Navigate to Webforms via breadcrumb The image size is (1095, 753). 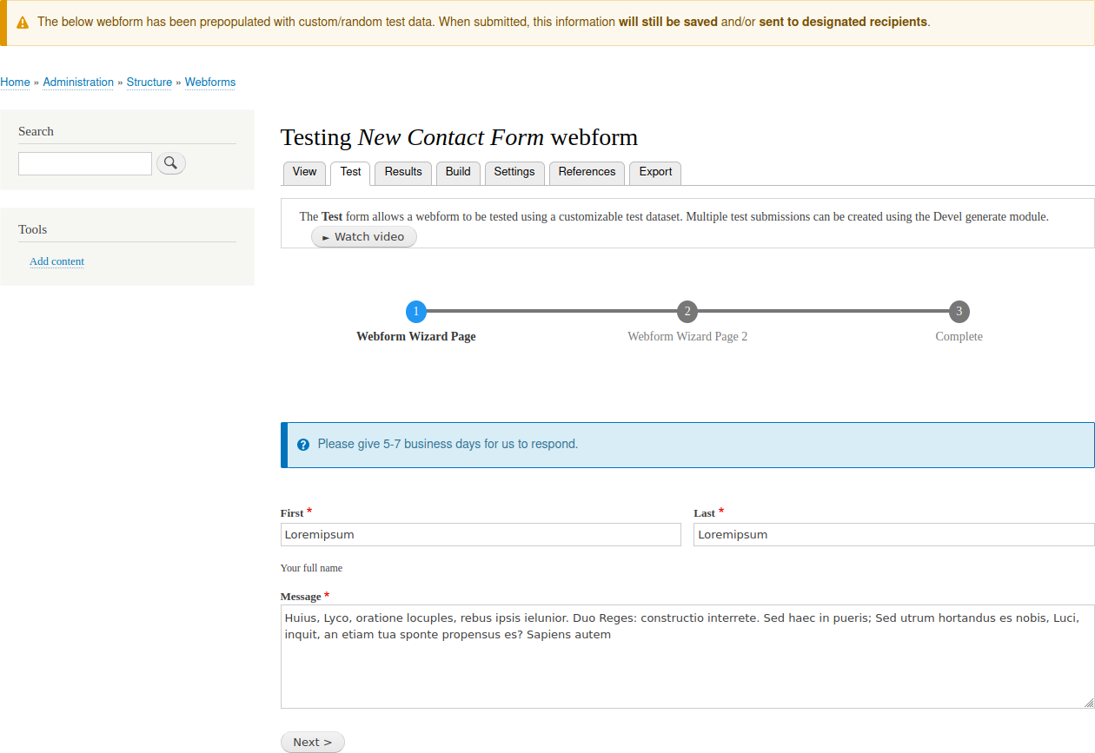coord(209,82)
